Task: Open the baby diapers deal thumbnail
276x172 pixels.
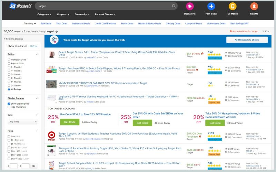Action: pyautogui.click(x=51, y=69)
